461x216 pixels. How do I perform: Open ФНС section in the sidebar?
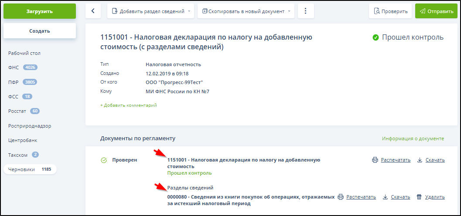click(14, 67)
